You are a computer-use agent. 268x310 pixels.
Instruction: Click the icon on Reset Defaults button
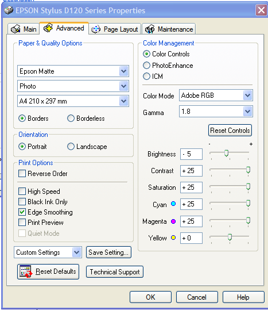click(x=26, y=271)
